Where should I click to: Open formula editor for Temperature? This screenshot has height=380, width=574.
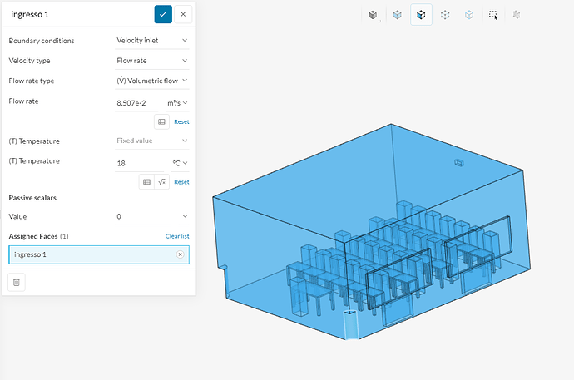[x=162, y=182]
